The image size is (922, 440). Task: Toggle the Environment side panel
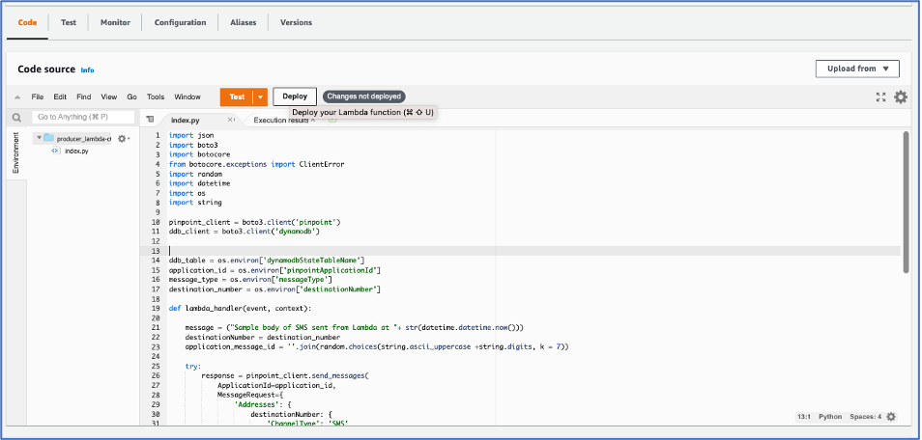click(15, 152)
